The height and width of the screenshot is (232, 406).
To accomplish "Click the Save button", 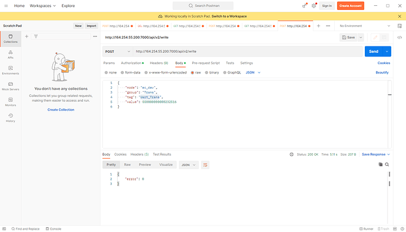I will click(348, 38).
